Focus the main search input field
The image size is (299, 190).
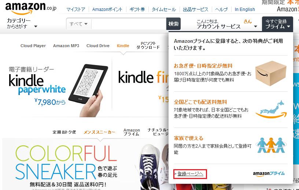coord(129,24)
